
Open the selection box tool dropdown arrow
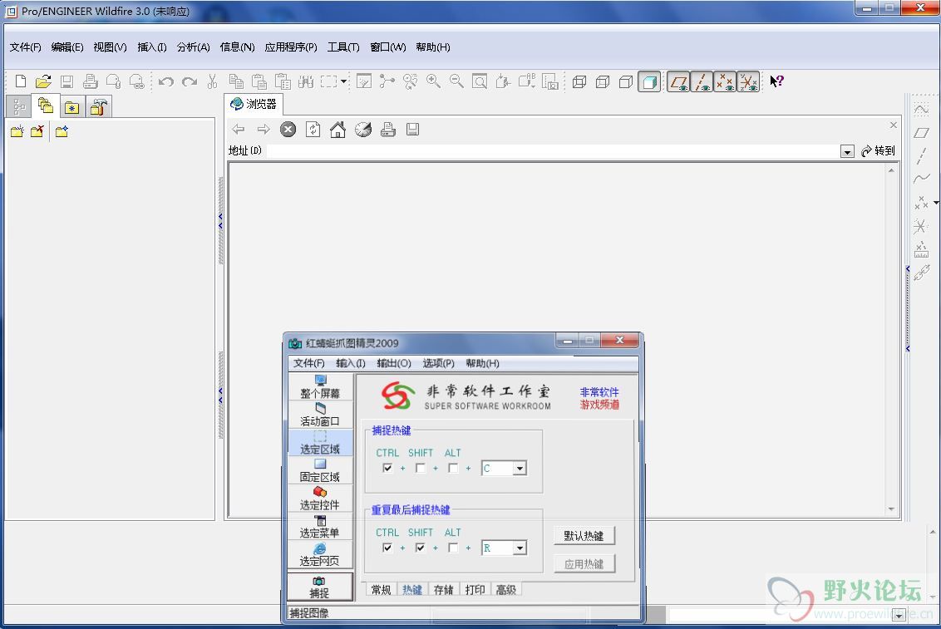tap(344, 81)
